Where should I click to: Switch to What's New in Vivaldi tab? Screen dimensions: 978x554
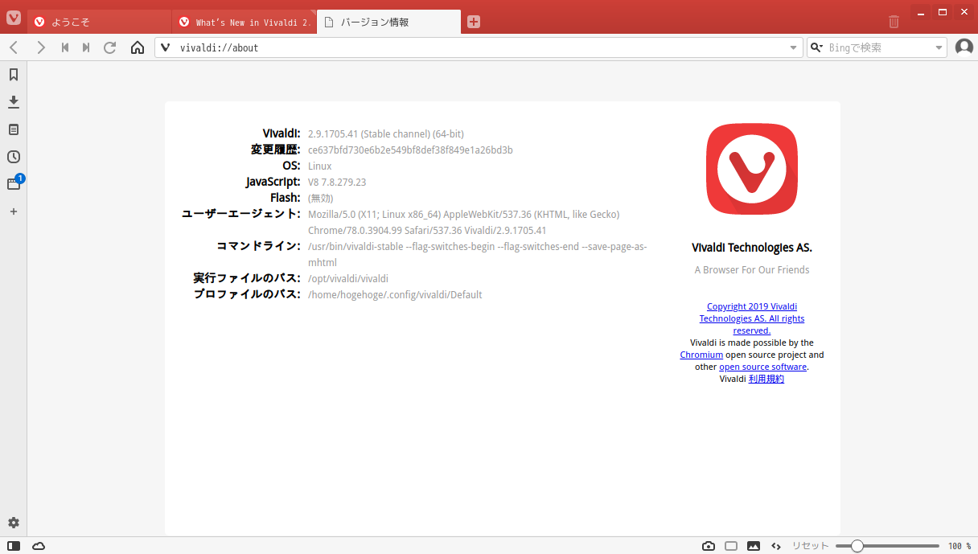[x=244, y=22]
